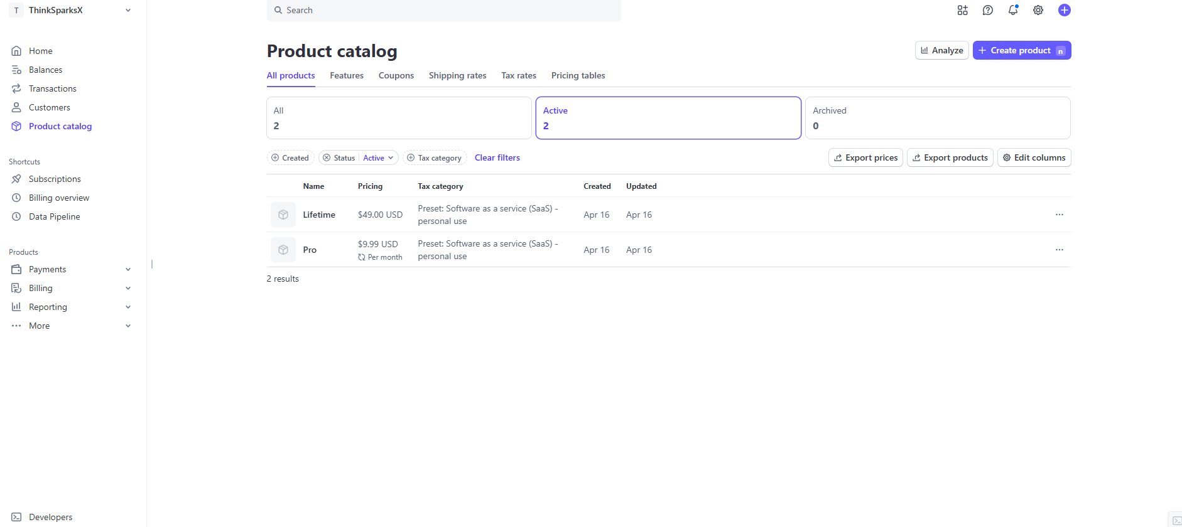Screen dimensions: 1182x527
Task: Switch to the Coupons tab
Action: 396,75
